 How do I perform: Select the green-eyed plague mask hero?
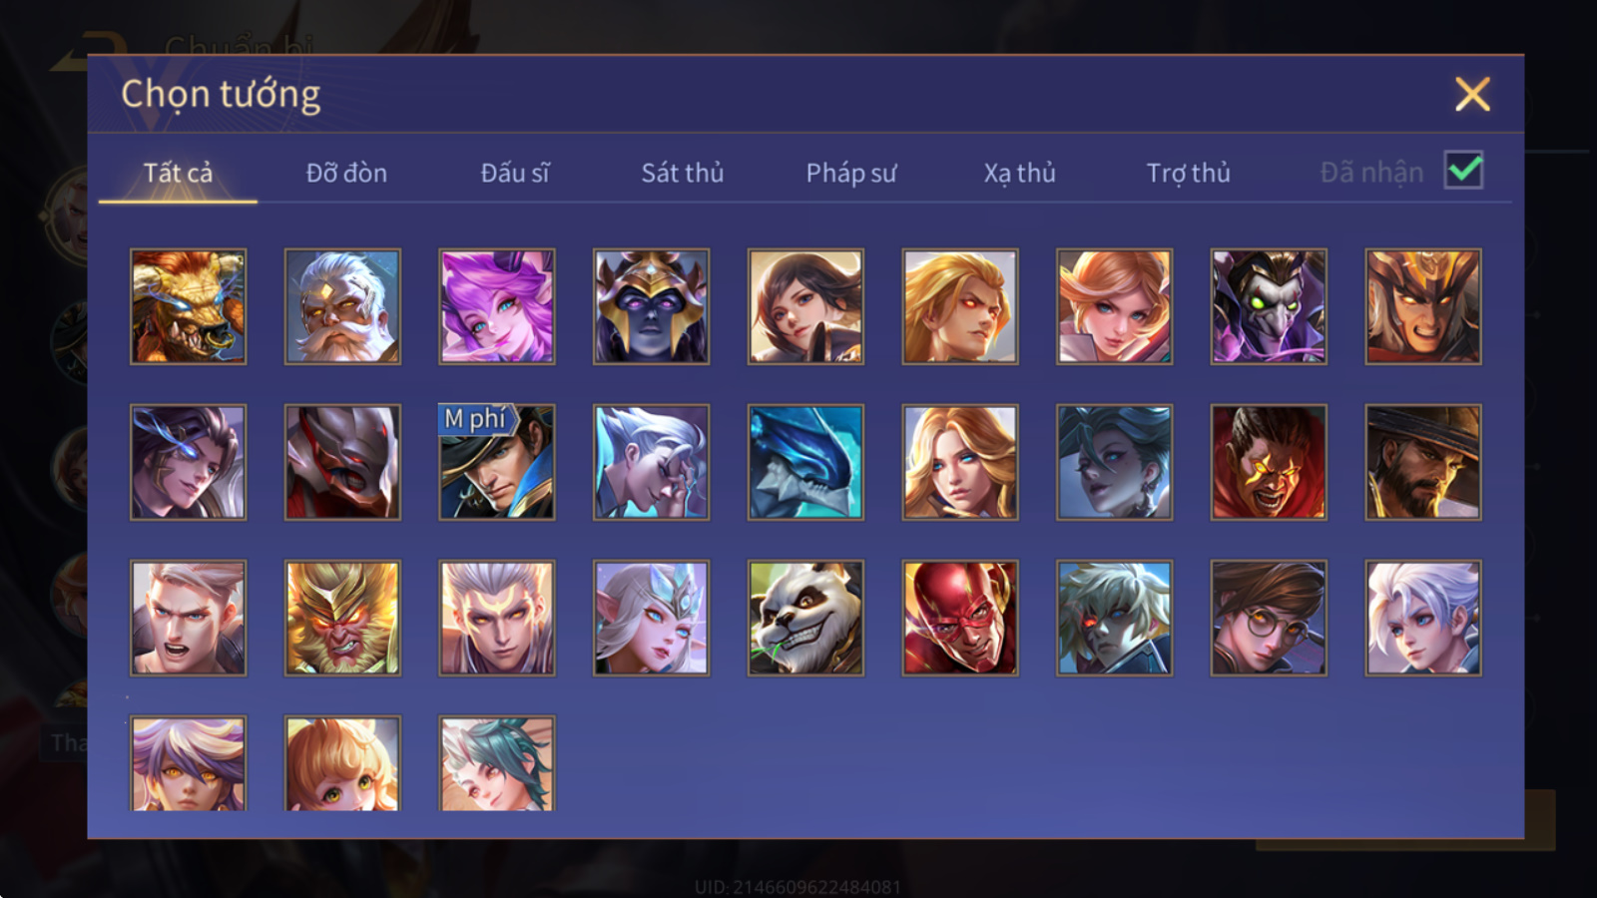point(1269,306)
